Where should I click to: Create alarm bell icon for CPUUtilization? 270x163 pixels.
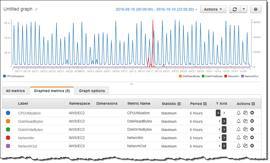(x=238, y=113)
